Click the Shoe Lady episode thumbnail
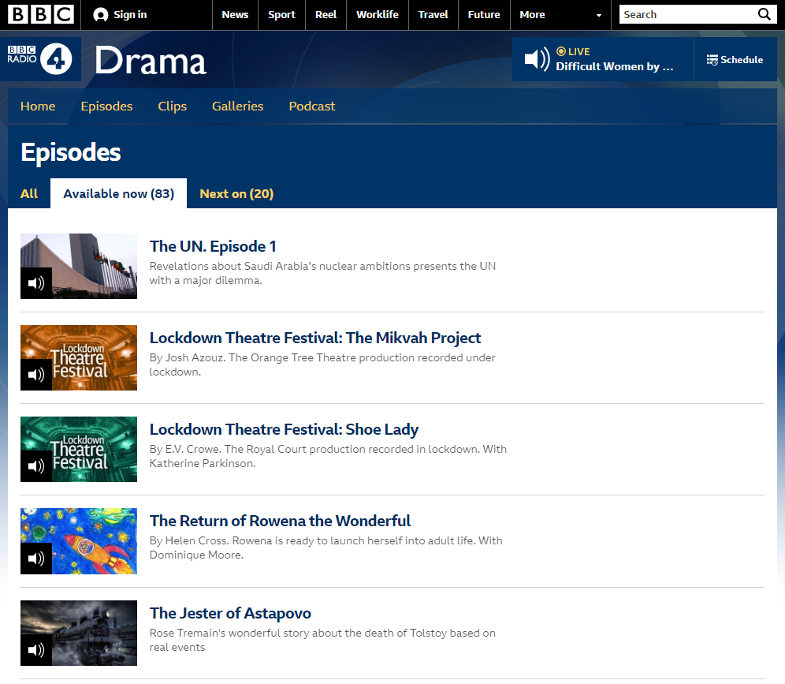 coord(78,450)
